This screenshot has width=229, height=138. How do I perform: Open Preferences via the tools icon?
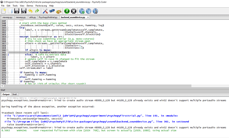click(x=45, y=11)
